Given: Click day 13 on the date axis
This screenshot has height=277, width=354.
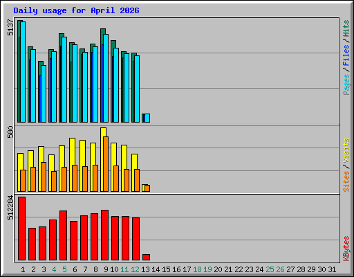Looking at the screenshot, I should [145, 269].
